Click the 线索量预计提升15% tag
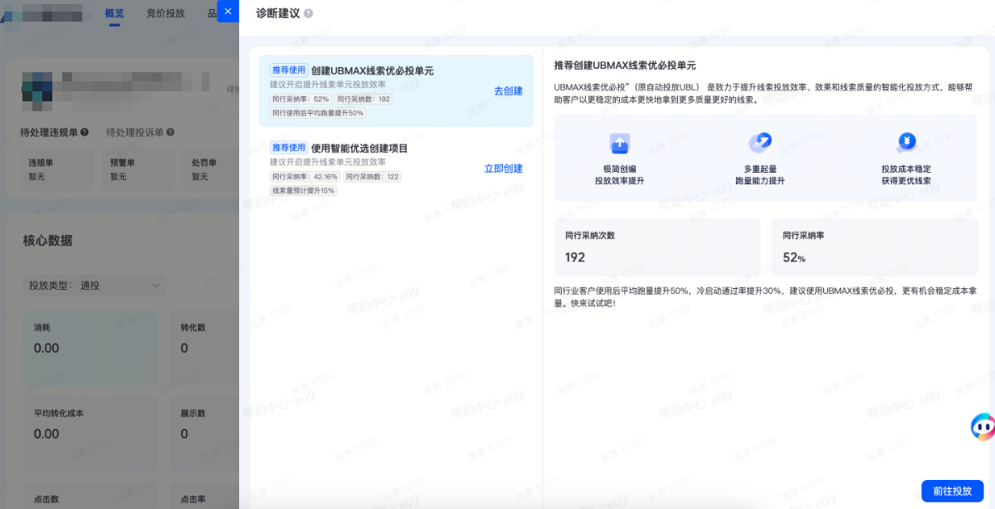The image size is (995, 509). coord(304,190)
